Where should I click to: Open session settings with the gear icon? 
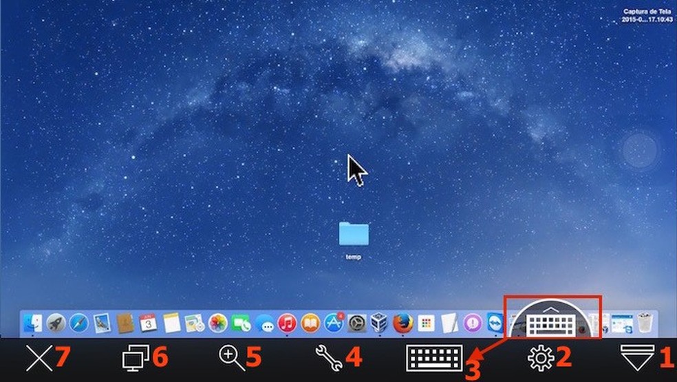(x=541, y=358)
